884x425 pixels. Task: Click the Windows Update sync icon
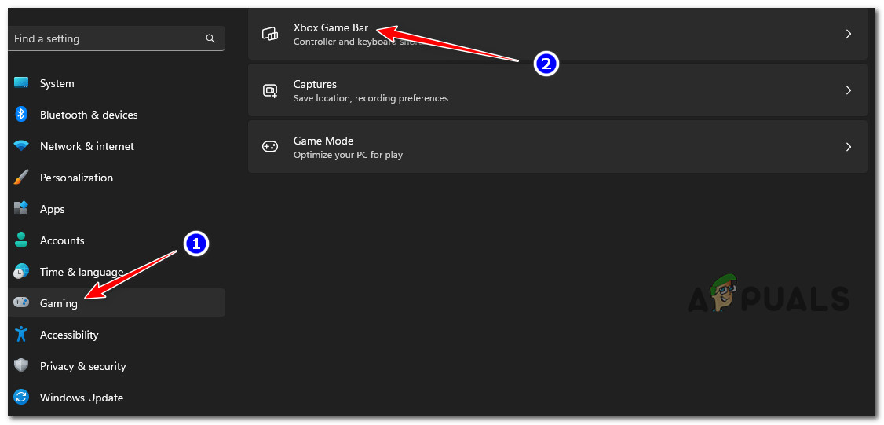tap(21, 398)
